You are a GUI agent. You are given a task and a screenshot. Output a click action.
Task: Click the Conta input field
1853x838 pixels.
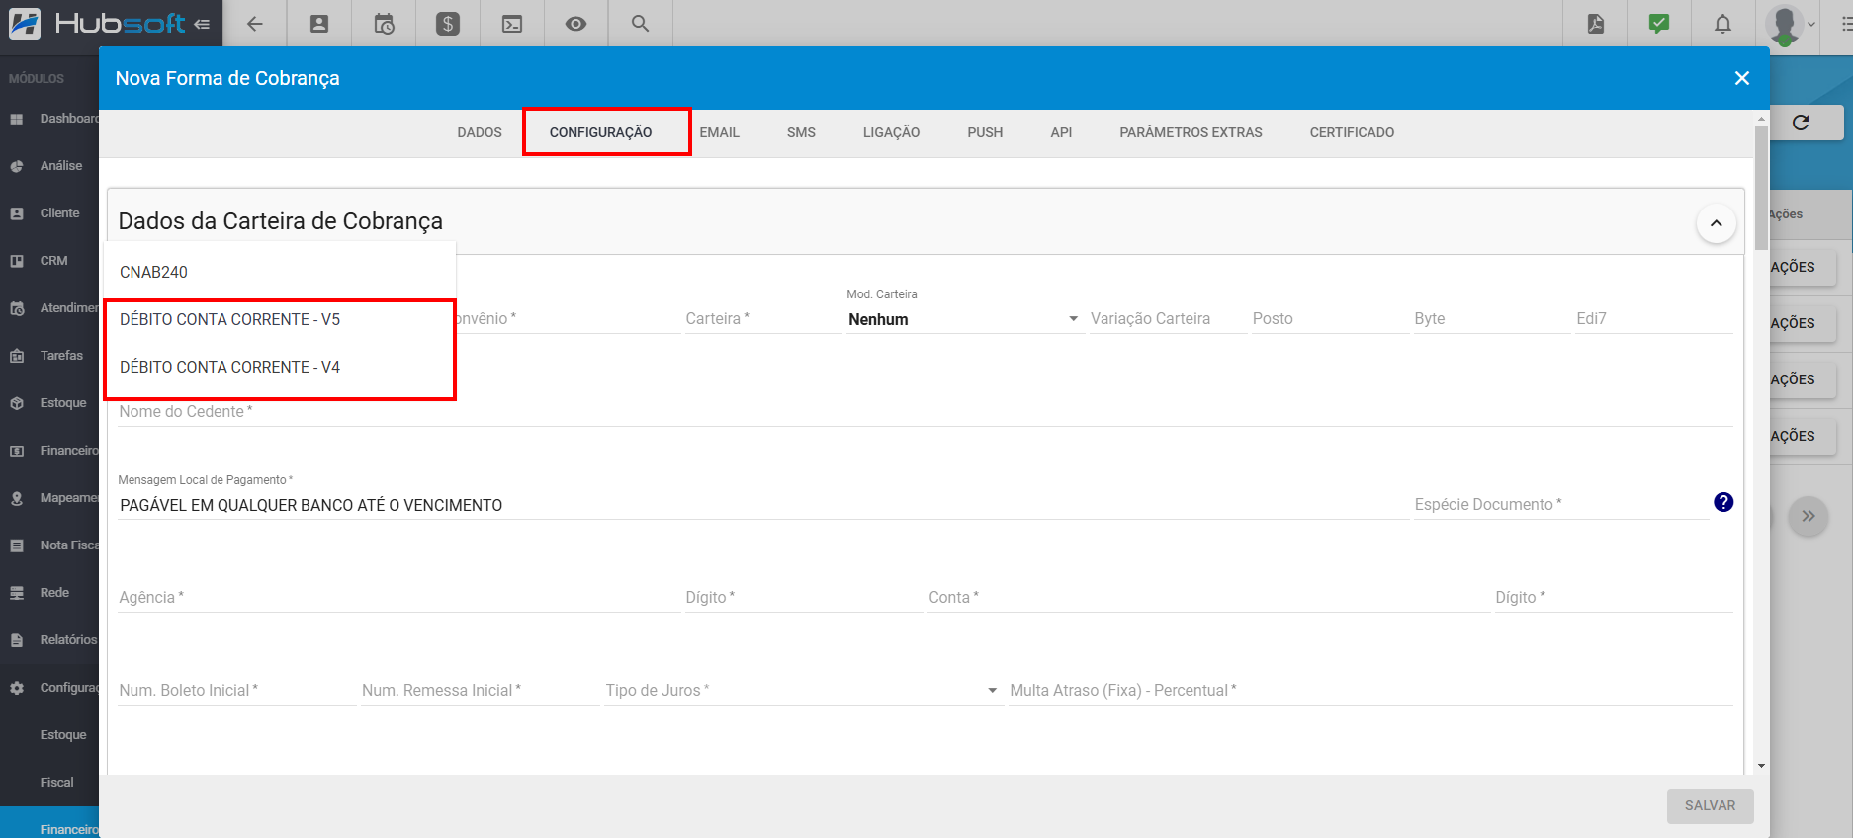click(1208, 598)
